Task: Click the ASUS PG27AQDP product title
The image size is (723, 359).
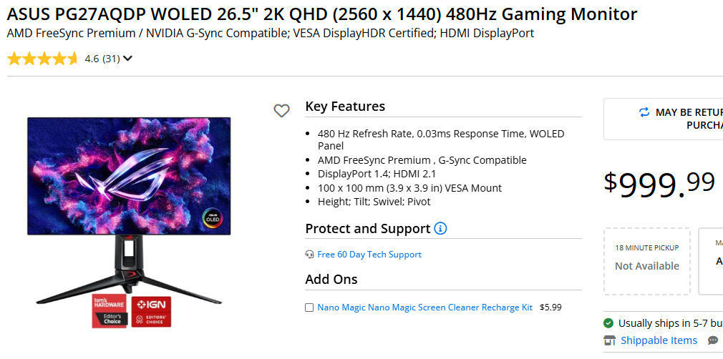Action: pyautogui.click(x=322, y=14)
